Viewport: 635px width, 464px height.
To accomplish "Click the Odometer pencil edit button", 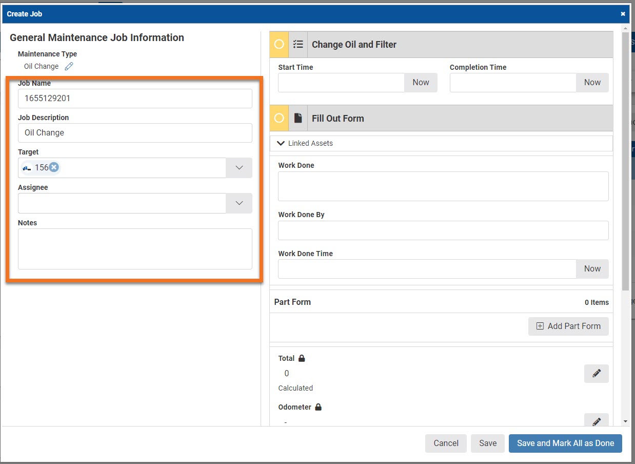I will click(597, 421).
